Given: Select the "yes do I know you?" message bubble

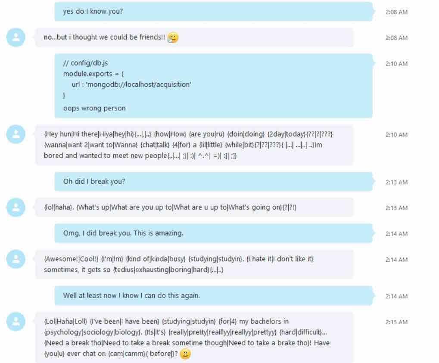Looking at the screenshot, I should click(x=214, y=12).
